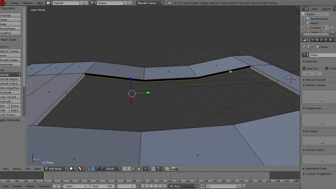Click the Duplicate button
Image resolution: width=336 pixels, height=189 pixels.
[x=10, y=101]
